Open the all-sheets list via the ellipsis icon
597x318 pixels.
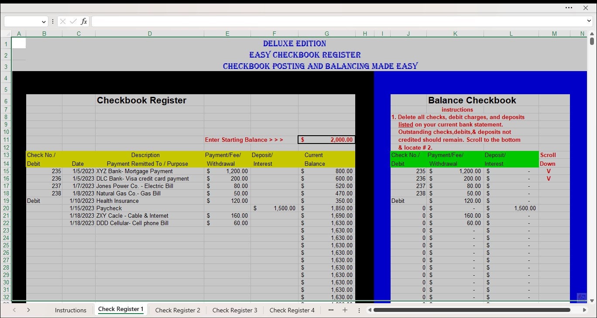tap(331, 310)
